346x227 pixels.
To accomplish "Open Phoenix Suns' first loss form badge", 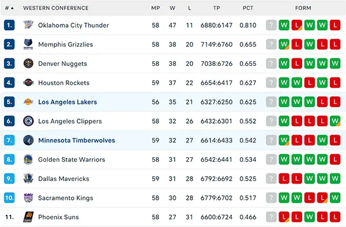I will click(x=284, y=217).
